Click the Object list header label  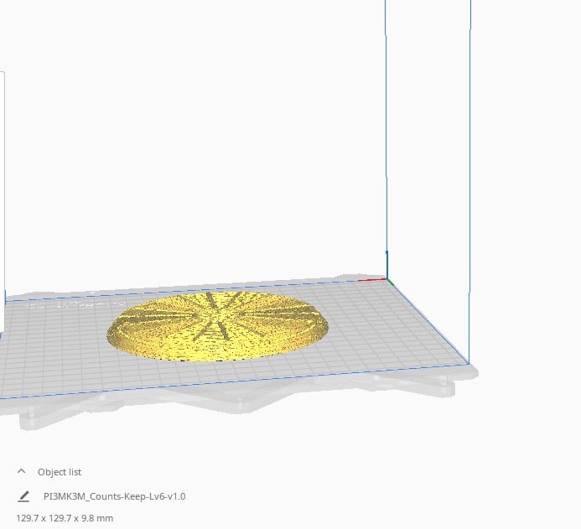point(60,472)
